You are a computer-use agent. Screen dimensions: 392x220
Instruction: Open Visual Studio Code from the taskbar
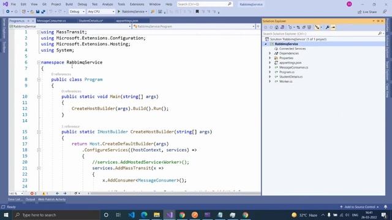(x=132, y=215)
